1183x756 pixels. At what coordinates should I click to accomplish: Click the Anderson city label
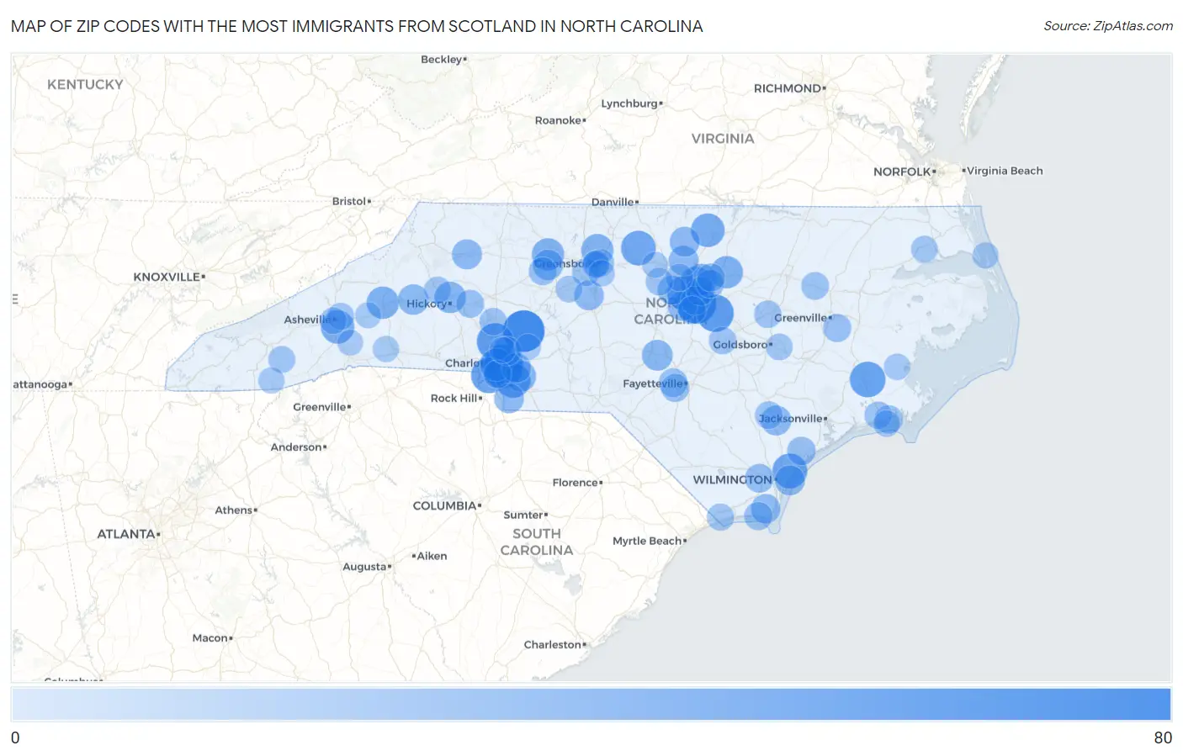[298, 447]
